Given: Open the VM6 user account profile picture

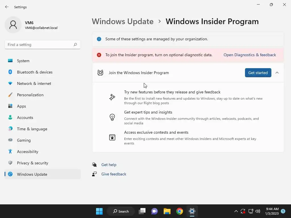Looking at the screenshot, I should (13, 25).
